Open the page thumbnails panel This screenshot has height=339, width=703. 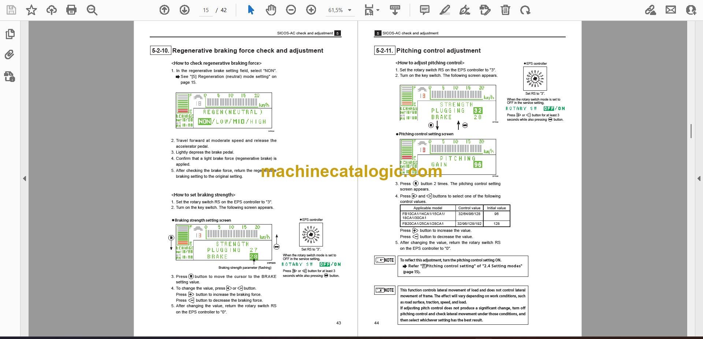10,34
